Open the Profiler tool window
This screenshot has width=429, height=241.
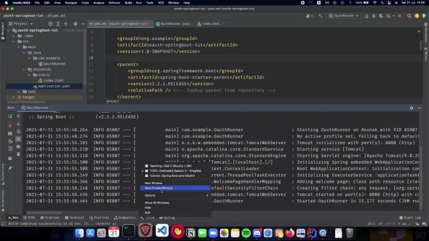(99, 218)
